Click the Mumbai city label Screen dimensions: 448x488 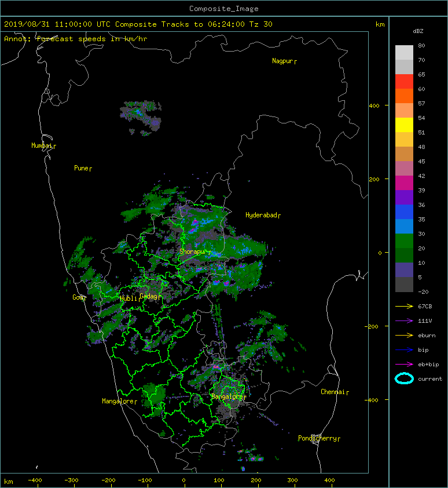click(x=43, y=145)
